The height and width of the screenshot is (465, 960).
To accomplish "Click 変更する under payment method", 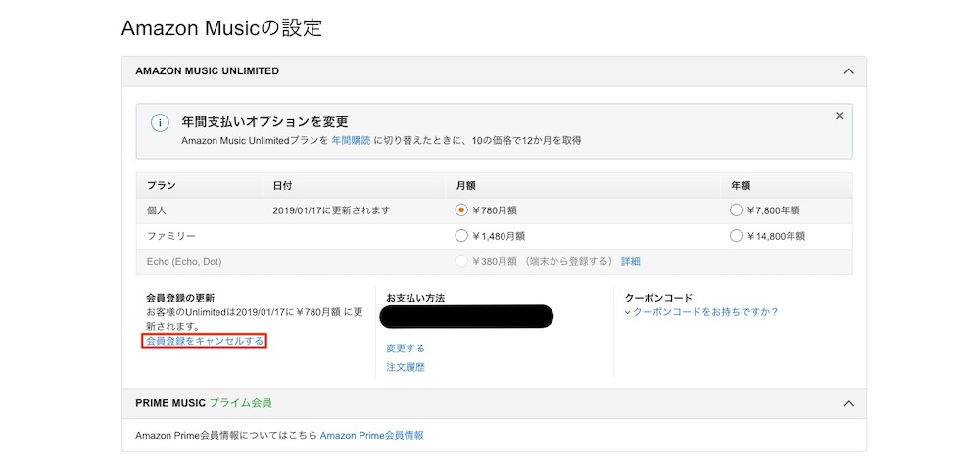I will click(x=406, y=349).
